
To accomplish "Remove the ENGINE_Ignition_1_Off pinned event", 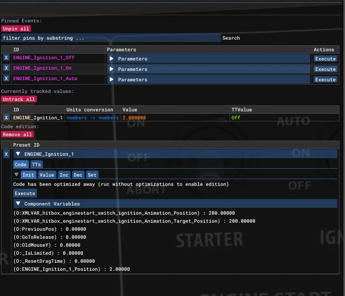I will [x=6, y=58].
